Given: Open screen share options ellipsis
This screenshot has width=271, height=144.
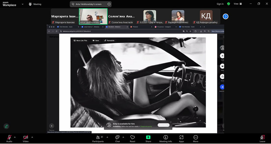Looking at the screenshot, I should [x=109, y=4].
